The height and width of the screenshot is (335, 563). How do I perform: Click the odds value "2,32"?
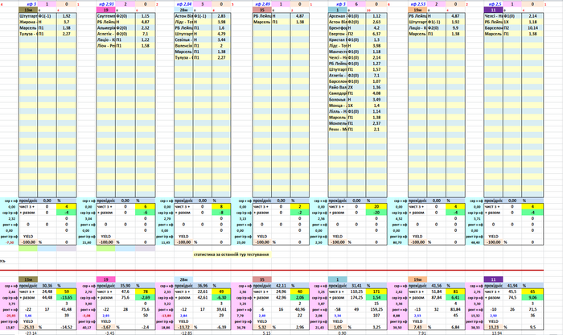point(145,28)
